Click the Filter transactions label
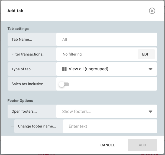 pyautogui.click(x=28, y=54)
